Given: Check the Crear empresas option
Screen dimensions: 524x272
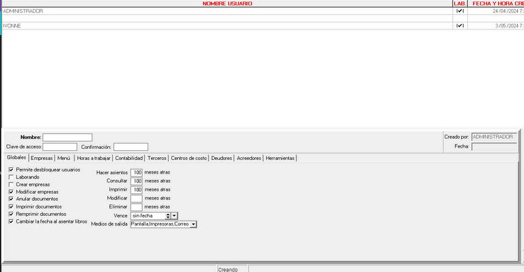Looking at the screenshot, I should pos(11,185).
